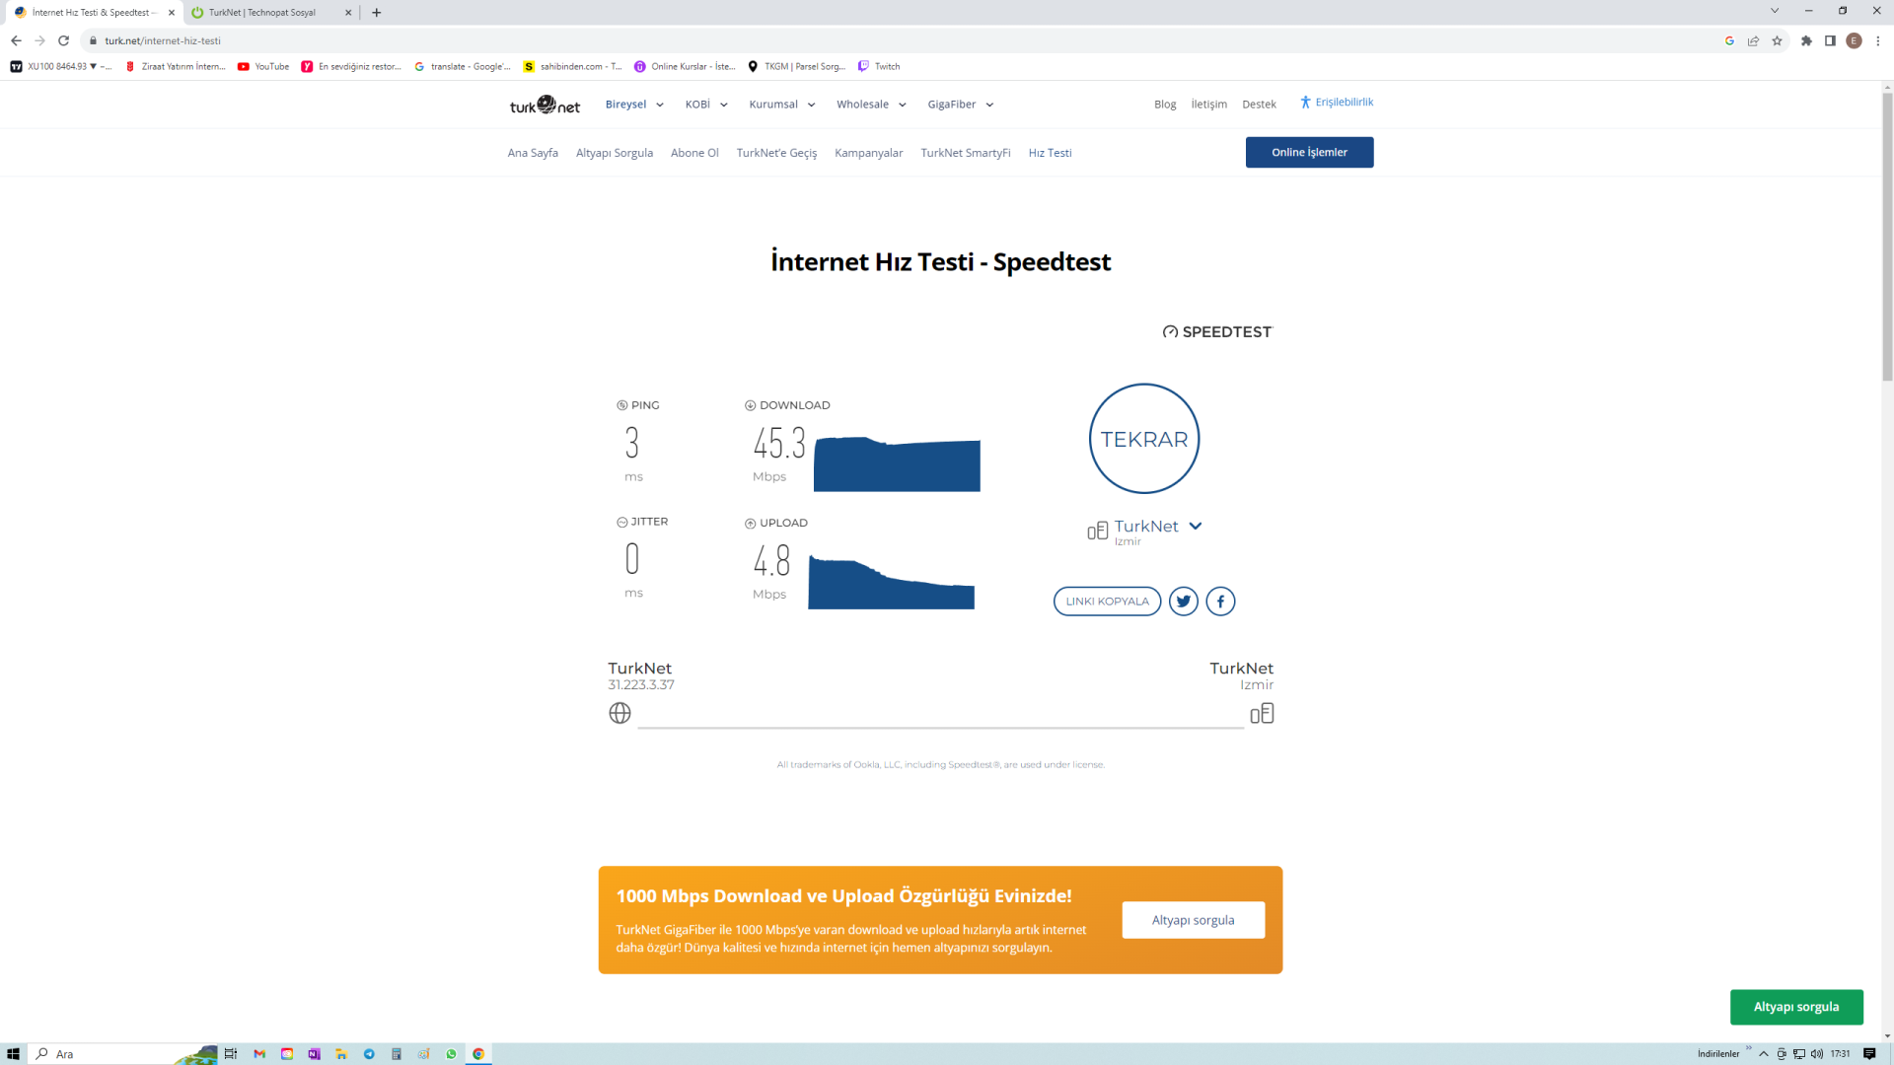Viewport: 1894px width, 1065px height.
Task: Share result via Twitter icon
Action: coord(1183,601)
